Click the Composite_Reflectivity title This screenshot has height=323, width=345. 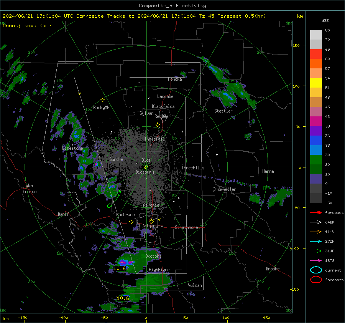point(172,6)
